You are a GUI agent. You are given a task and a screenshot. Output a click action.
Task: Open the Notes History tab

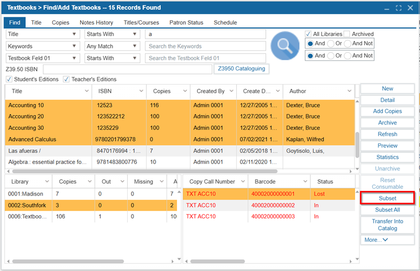[96, 22]
